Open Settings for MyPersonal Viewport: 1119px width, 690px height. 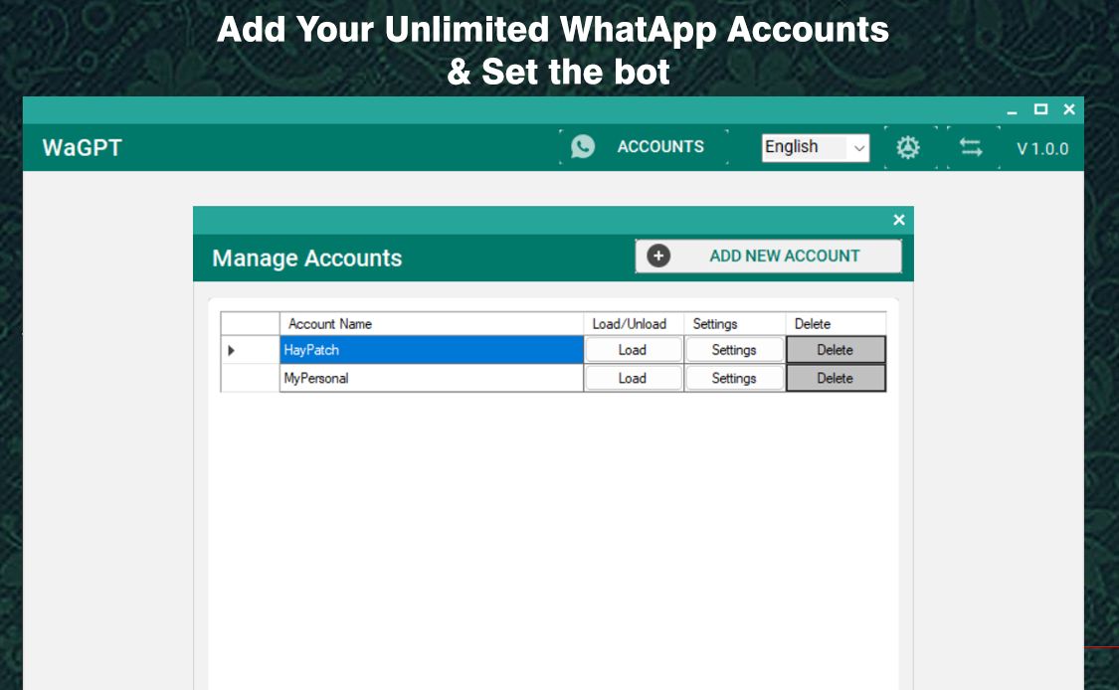(x=734, y=378)
